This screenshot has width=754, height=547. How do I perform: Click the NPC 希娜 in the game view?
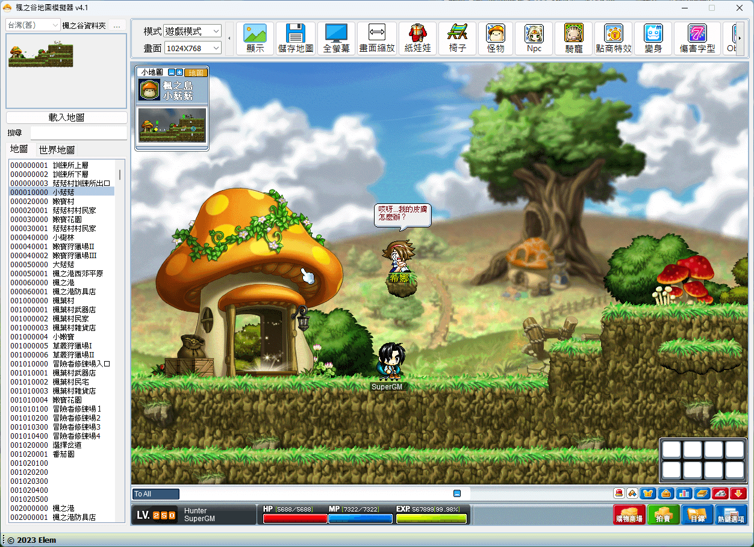[399, 257]
